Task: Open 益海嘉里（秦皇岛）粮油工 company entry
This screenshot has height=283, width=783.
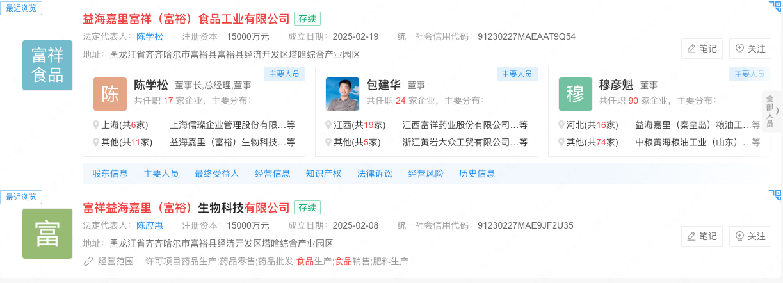Action: click(698, 125)
